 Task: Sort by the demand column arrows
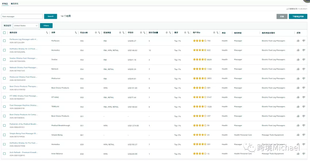click(x=188, y=33)
